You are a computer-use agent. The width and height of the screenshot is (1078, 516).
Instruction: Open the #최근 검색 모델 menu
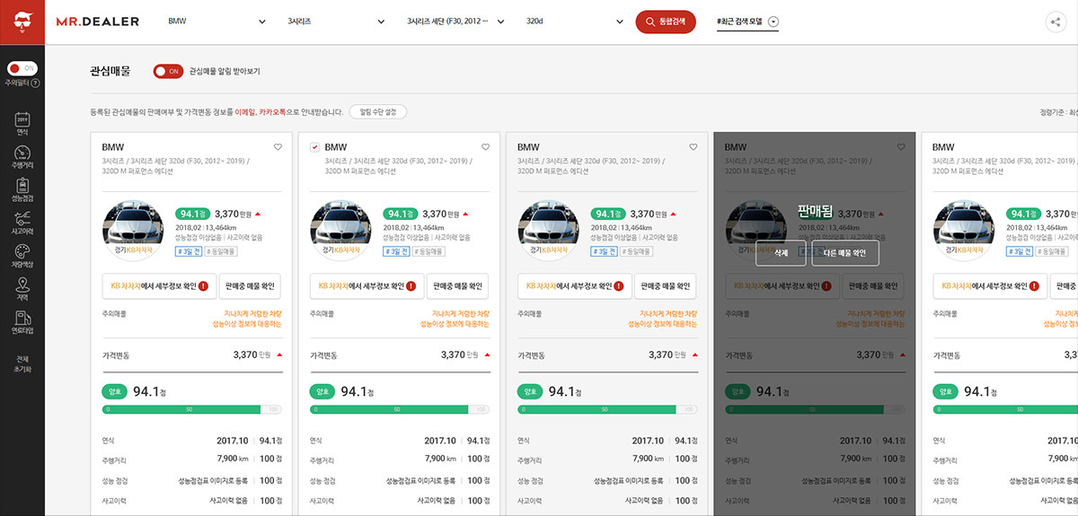click(x=747, y=22)
